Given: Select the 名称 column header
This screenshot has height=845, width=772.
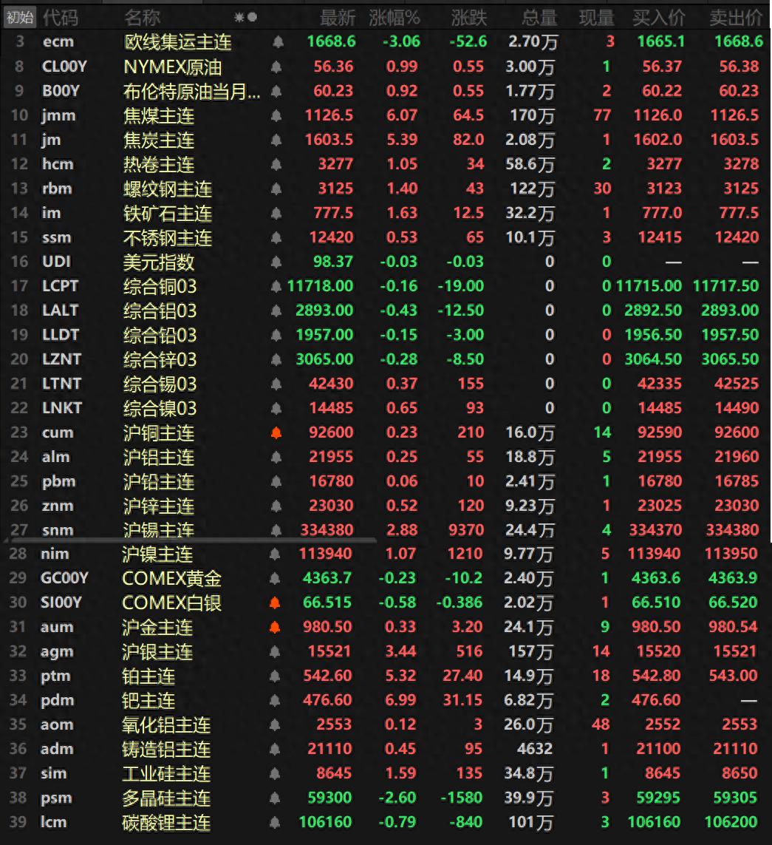Looking at the screenshot, I should [x=142, y=17].
